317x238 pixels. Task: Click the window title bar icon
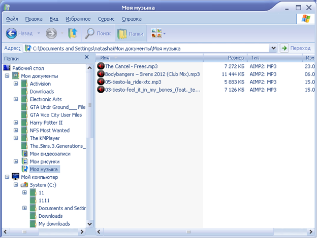pos(7,8)
